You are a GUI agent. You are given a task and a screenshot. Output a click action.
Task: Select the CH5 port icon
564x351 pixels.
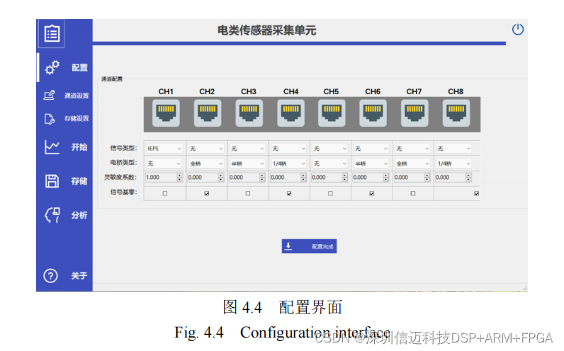click(331, 114)
